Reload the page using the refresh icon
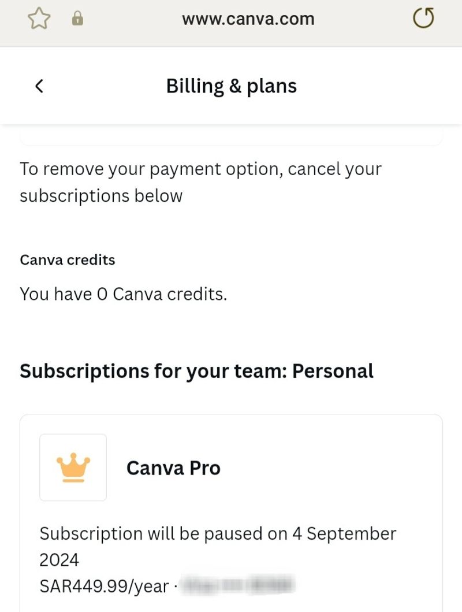This screenshot has width=462, height=612. [x=423, y=19]
